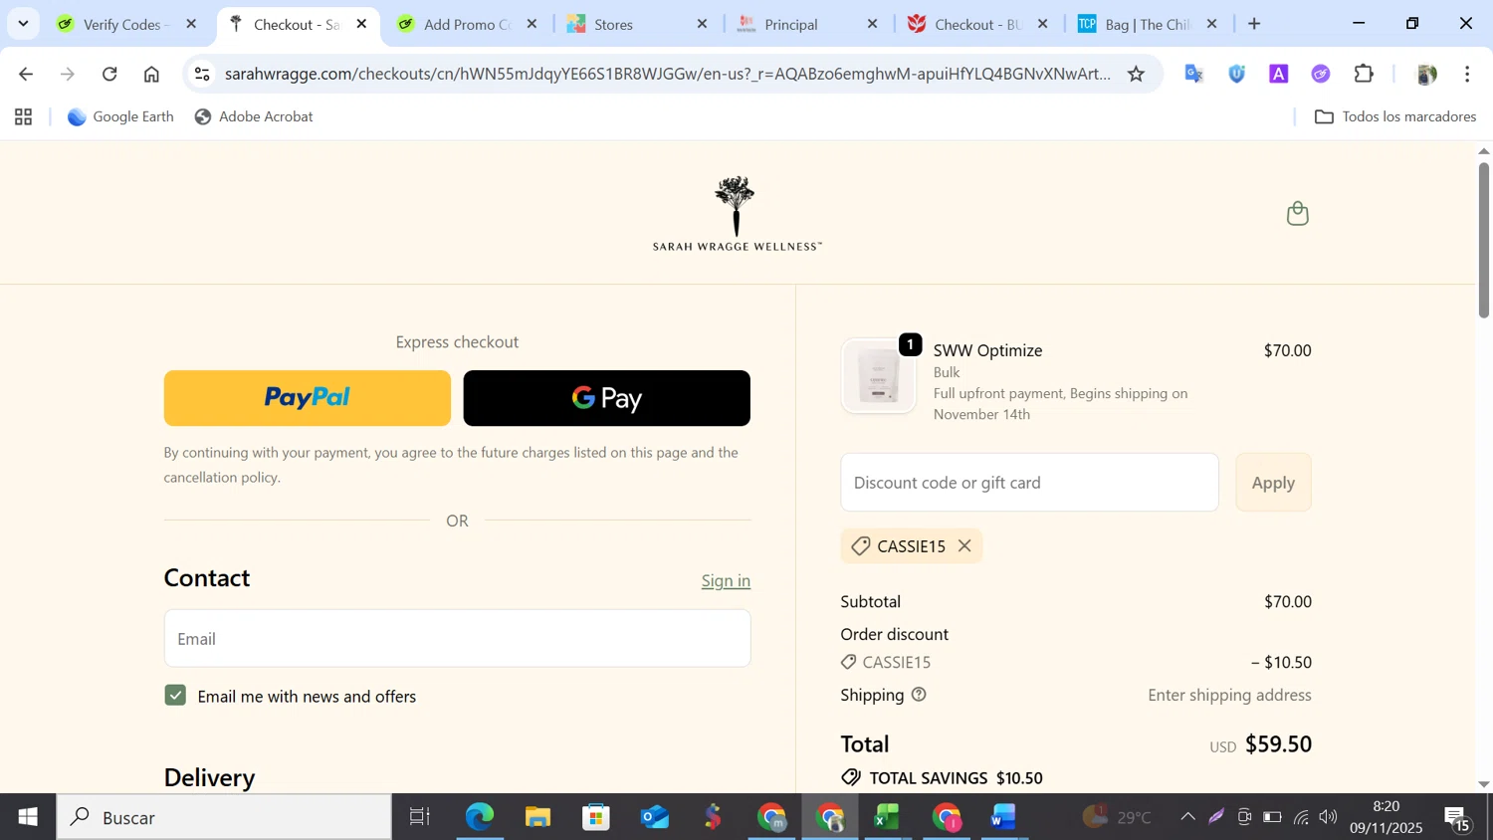Open Task View in the taskbar
This screenshot has height=840, width=1493.
[x=420, y=817]
